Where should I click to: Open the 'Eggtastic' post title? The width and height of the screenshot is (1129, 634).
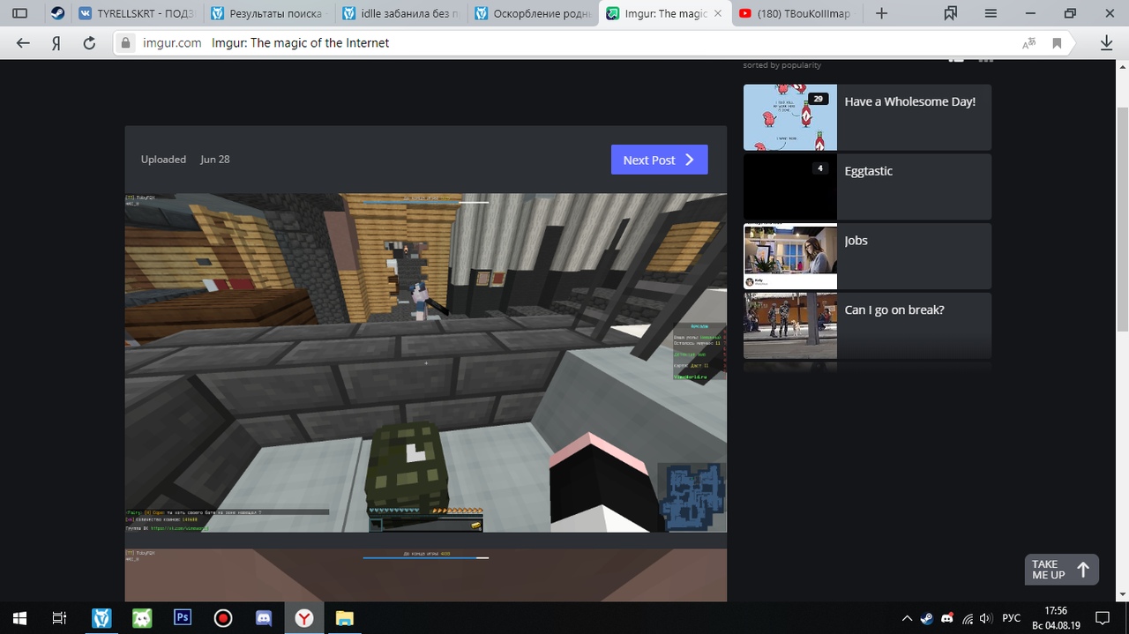(x=868, y=171)
